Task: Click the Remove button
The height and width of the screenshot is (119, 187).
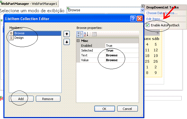Action: click(48, 99)
